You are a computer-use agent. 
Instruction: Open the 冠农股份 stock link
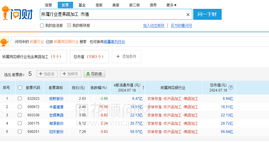[x=56, y=132]
